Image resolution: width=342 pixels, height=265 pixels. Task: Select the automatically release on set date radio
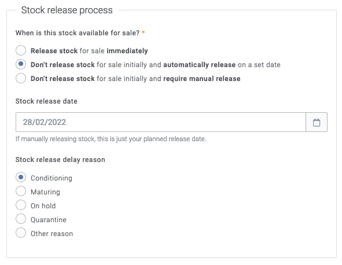pos(21,64)
